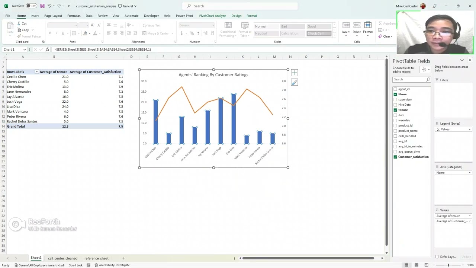Check the weekday field
Image resolution: width=476 pixels, height=268 pixels.
coord(395,120)
